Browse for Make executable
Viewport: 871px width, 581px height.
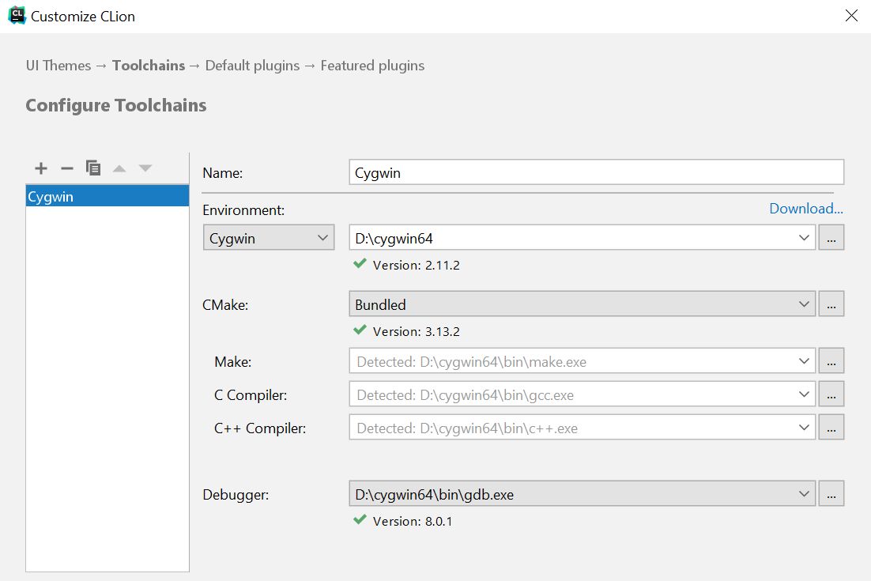831,361
